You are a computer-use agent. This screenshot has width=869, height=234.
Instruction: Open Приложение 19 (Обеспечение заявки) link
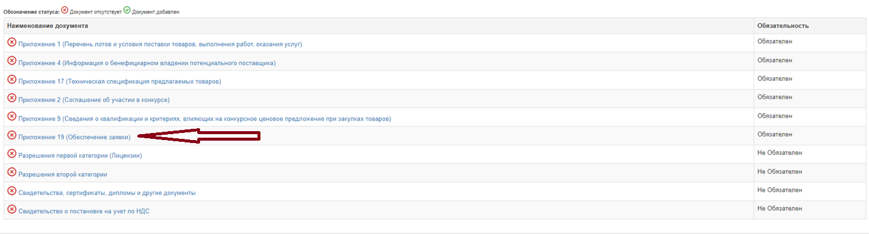point(75,137)
